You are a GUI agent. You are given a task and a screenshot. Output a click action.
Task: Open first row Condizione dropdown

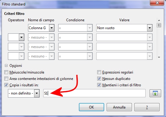pos(90,28)
